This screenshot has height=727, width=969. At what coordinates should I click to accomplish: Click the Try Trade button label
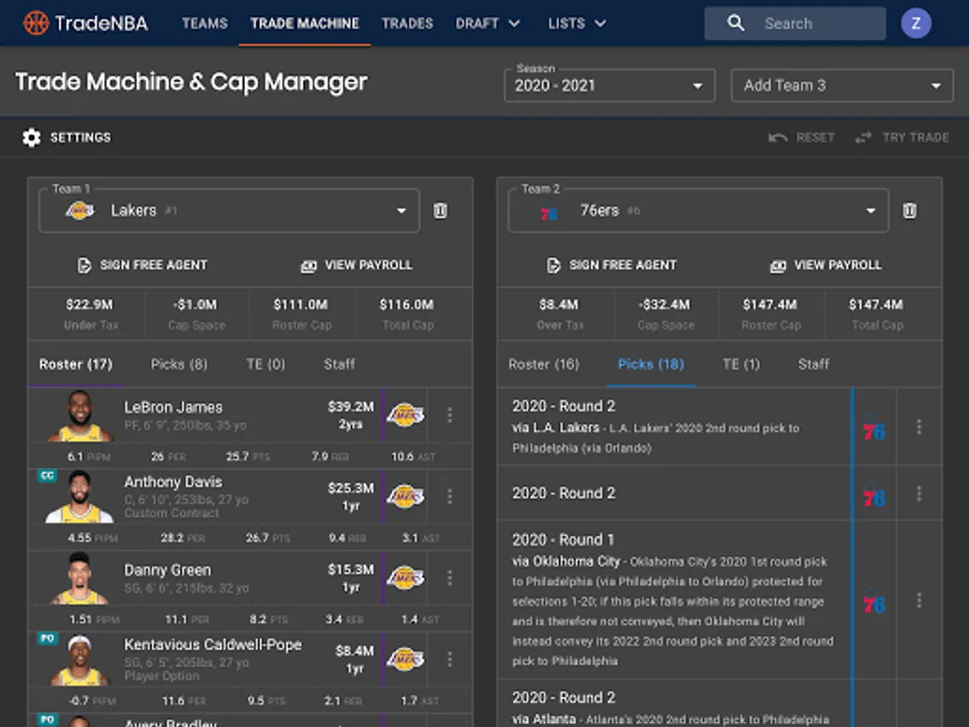pyautogui.click(x=916, y=137)
